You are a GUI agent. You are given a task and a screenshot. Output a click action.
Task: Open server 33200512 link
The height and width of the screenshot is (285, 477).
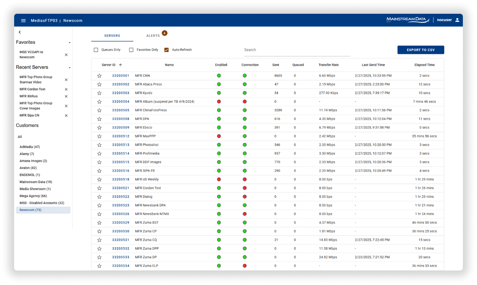pyautogui.click(x=121, y=136)
